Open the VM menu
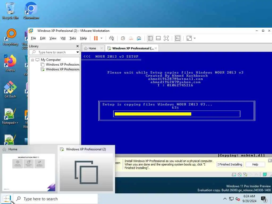The image size is (272, 204). click(63, 38)
